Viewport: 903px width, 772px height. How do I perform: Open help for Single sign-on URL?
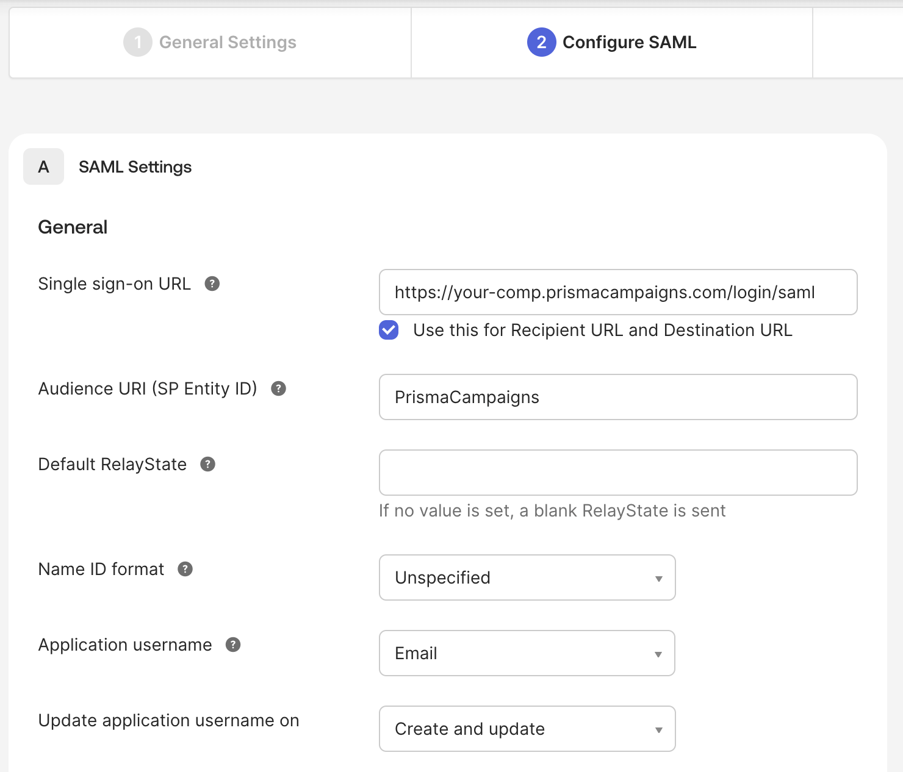pyautogui.click(x=212, y=284)
